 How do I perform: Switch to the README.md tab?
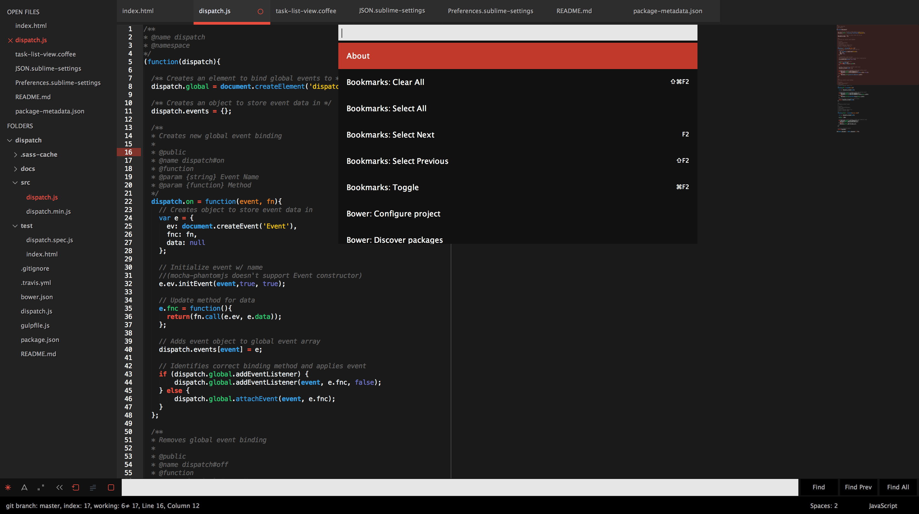pyautogui.click(x=574, y=11)
